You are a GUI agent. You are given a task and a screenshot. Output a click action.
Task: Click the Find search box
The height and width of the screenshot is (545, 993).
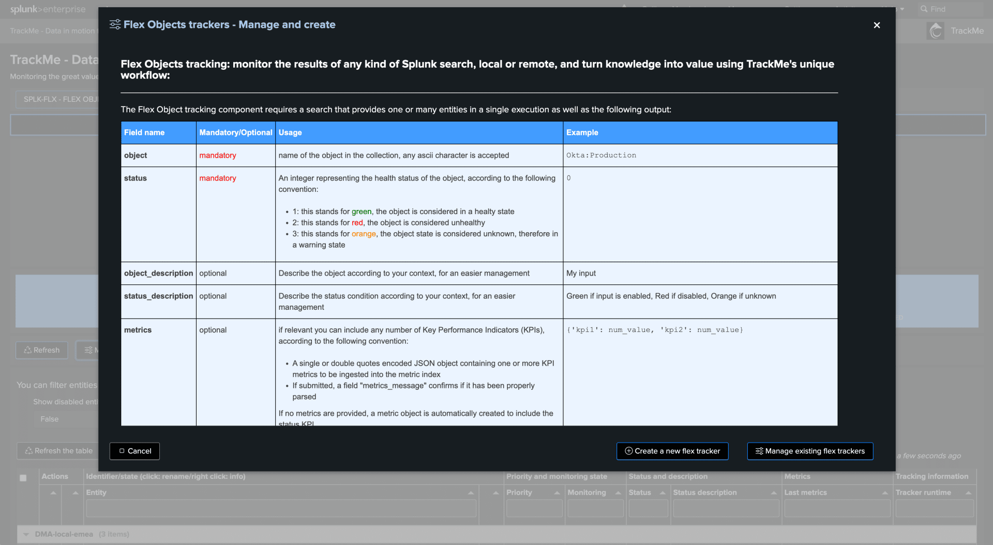click(952, 9)
